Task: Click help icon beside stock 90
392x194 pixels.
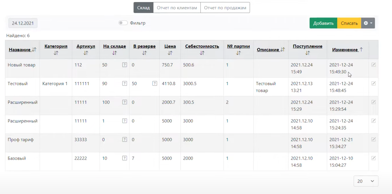Action: (x=125, y=84)
